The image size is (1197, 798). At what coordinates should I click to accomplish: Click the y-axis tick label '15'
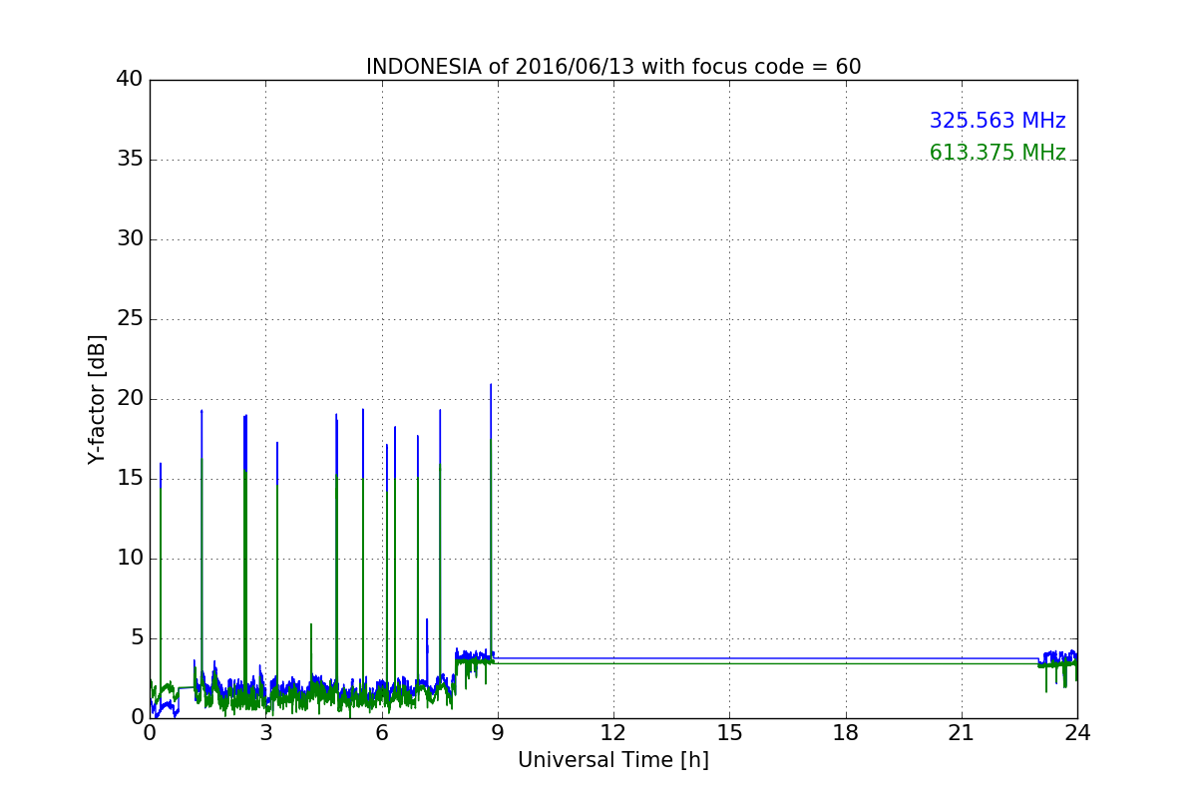click(129, 479)
